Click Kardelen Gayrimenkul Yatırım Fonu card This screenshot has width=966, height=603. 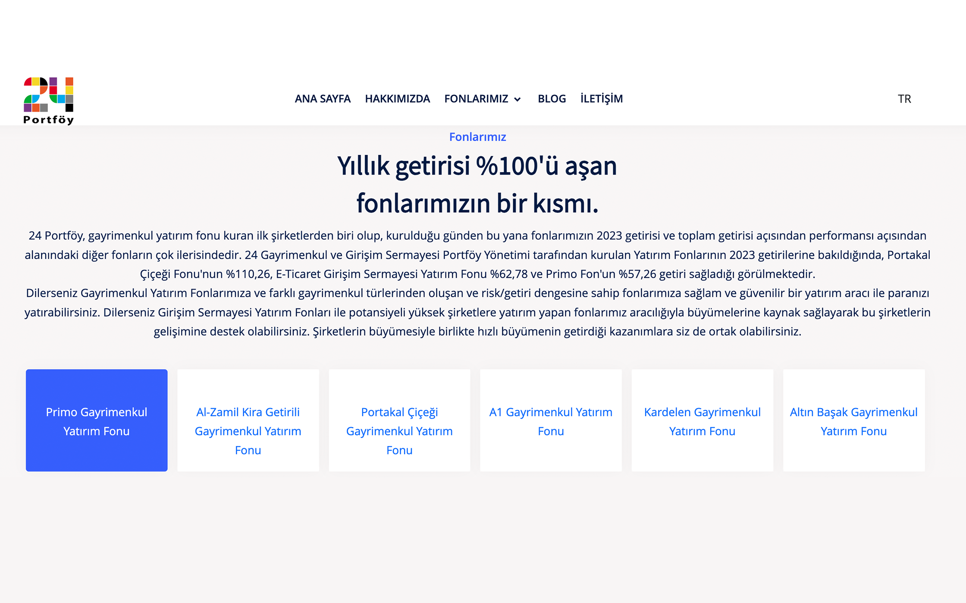[702, 421]
